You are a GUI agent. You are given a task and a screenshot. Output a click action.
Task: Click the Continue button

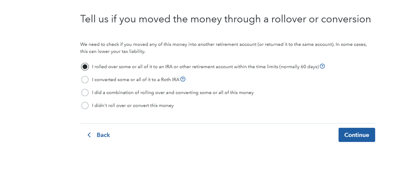pyautogui.click(x=356, y=135)
